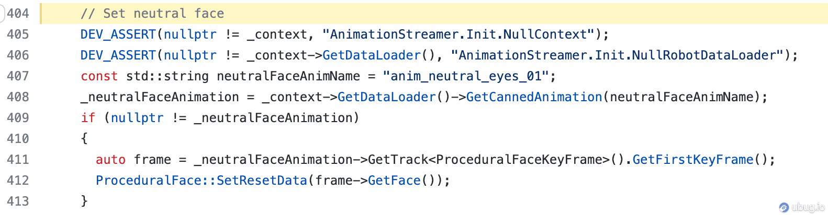Jump to line number 408
This screenshot has height=215, width=828.
click(18, 97)
